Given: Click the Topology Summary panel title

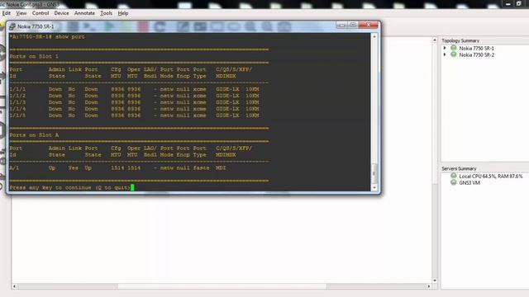Looking at the screenshot, I should [x=460, y=40].
